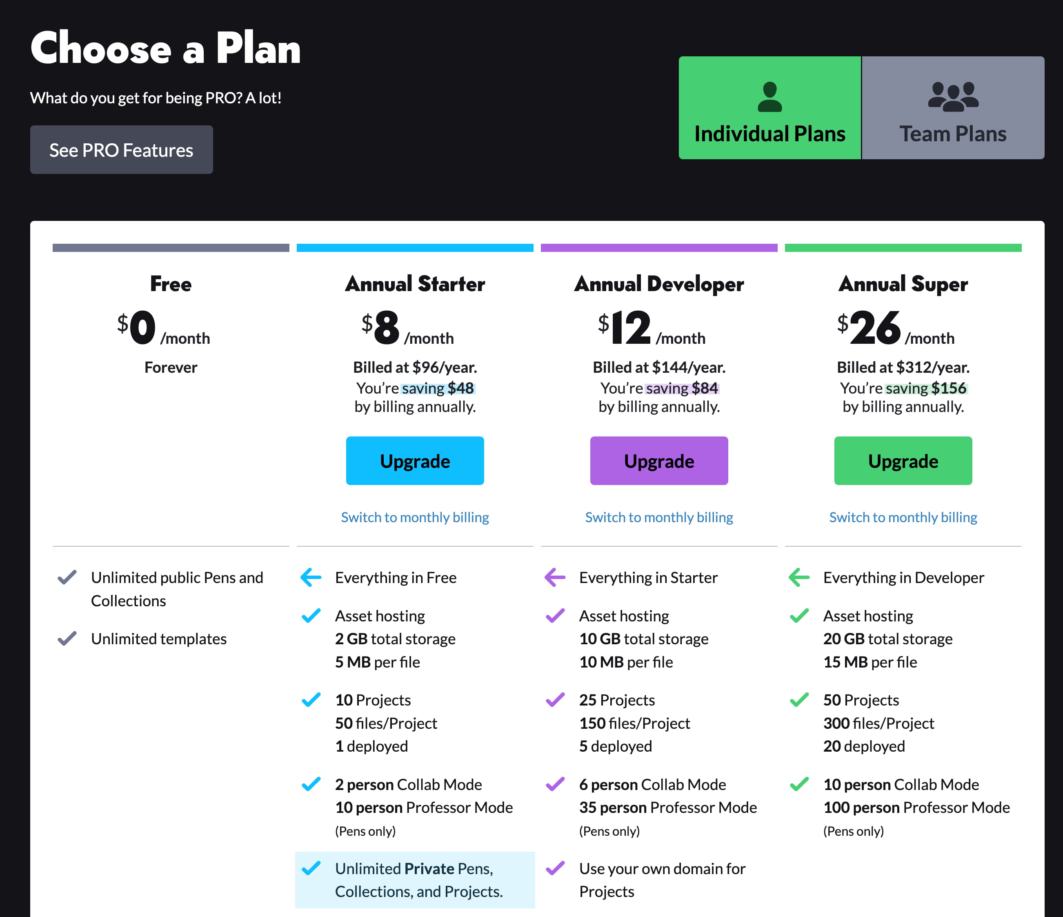
Task: Click the single person icon above Individual Plans
Action: click(x=769, y=96)
